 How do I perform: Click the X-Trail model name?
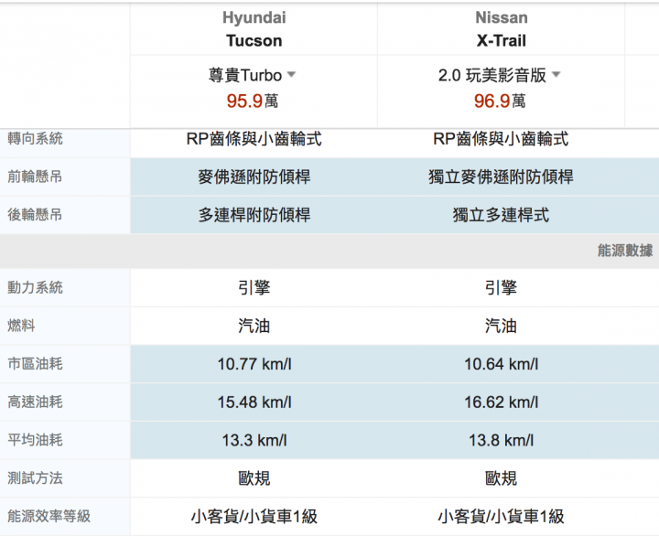(502, 41)
